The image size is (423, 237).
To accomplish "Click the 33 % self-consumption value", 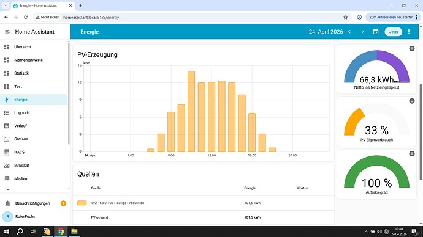I will [x=376, y=131].
